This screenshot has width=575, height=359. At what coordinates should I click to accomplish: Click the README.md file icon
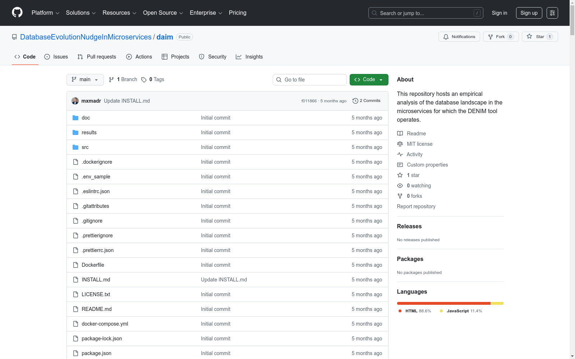click(75, 309)
